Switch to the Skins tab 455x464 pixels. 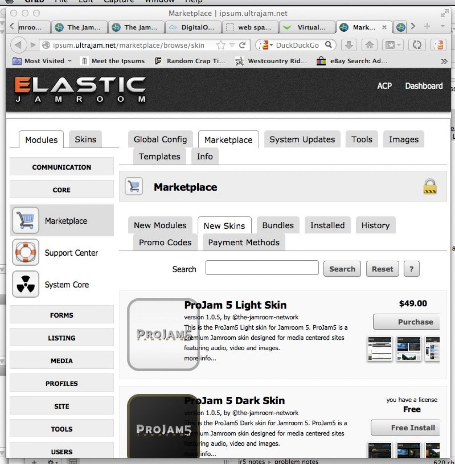click(85, 139)
